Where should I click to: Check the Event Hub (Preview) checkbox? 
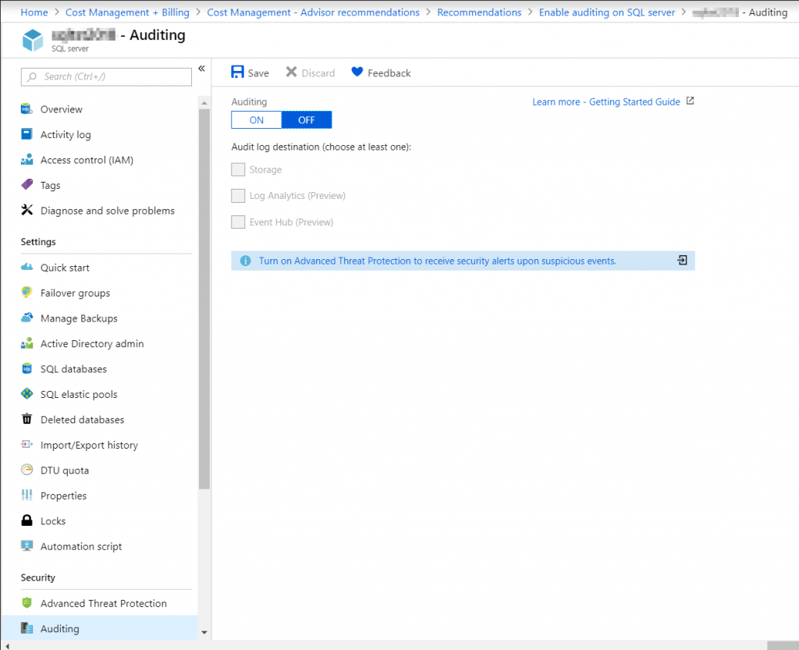point(238,222)
